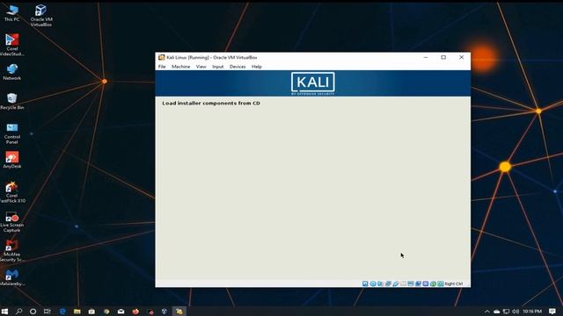Viewport: 563px width, 316px height.
Task: Click the hard disk activity indicator
Action: pyautogui.click(x=365, y=284)
